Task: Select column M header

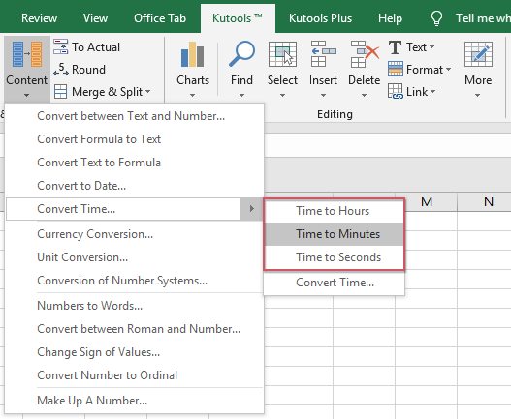Action: [x=427, y=202]
